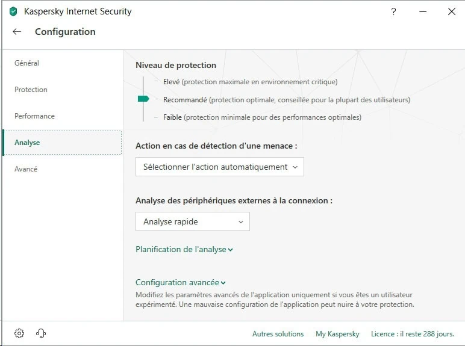Click the Autres solutions link
This screenshot has height=346, width=465.
coord(278,334)
